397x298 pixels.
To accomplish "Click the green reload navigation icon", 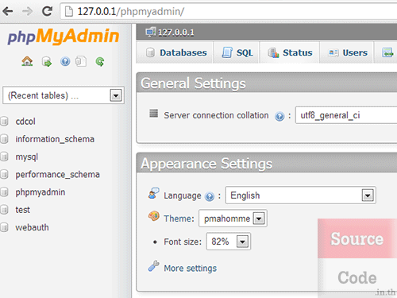I will 100,62.
